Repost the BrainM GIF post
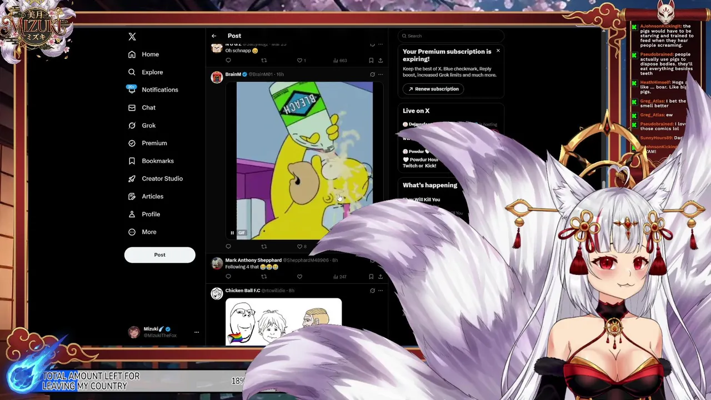 click(x=264, y=247)
